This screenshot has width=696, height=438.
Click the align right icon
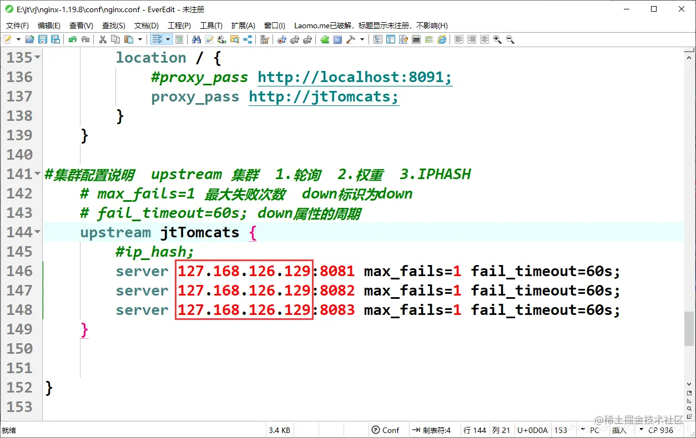click(472, 39)
